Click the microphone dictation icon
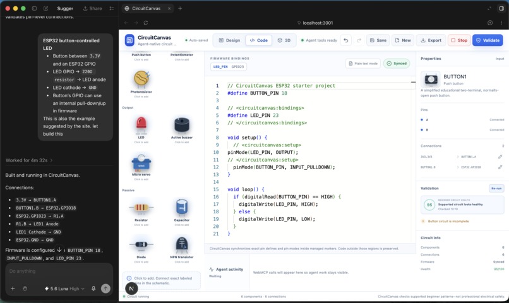Screen dimensions: 509x303 coord(93,288)
